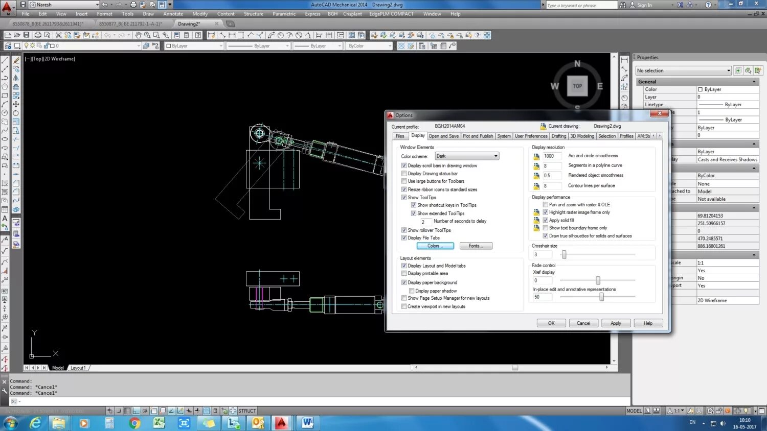This screenshot has width=767, height=431.
Task: Click Arc and circle smoothness field
Action: pyautogui.click(x=552, y=156)
